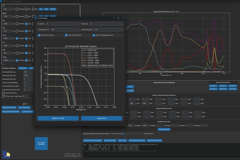Image resolution: width=240 pixels, height=160 pixels.
Task: Check the Enable Smoothing option
Action: point(3,93)
